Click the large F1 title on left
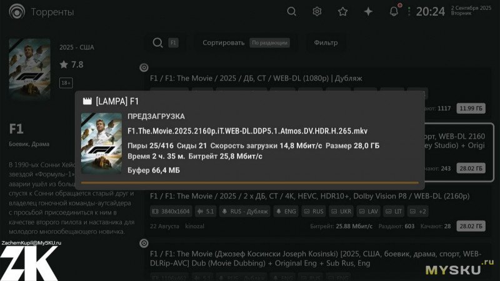The width and height of the screenshot is (500, 281). click(16, 129)
